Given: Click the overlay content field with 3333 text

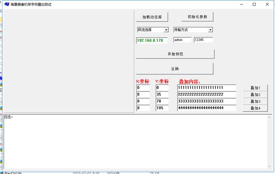Looking at the screenshot, I should (207, 101).
